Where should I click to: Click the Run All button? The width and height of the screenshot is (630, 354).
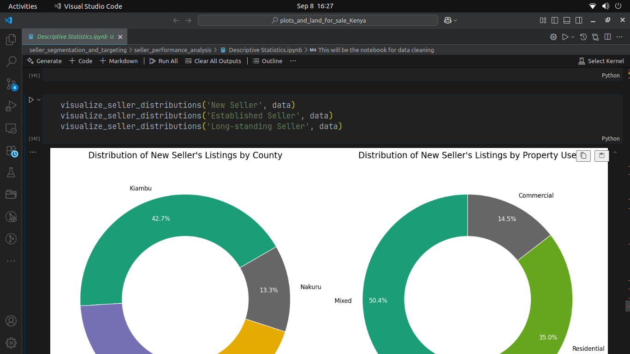(x=164, y=61)
